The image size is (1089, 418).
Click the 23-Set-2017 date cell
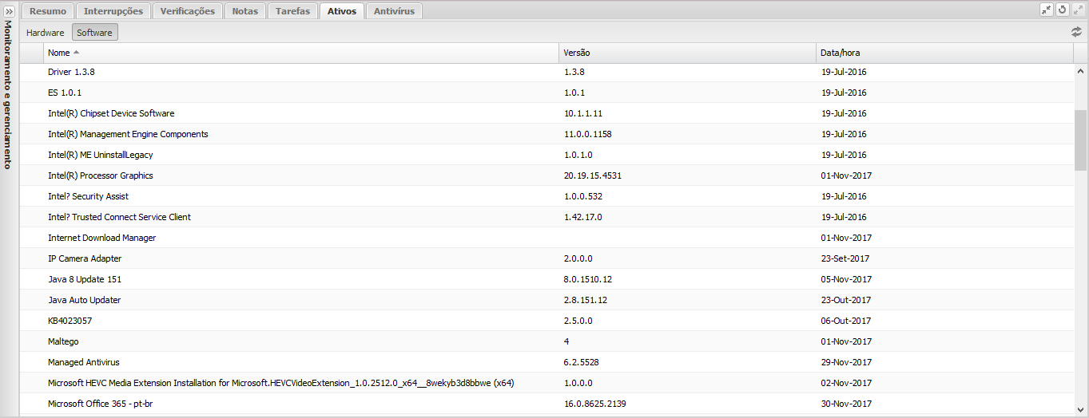tap(845, 258)
